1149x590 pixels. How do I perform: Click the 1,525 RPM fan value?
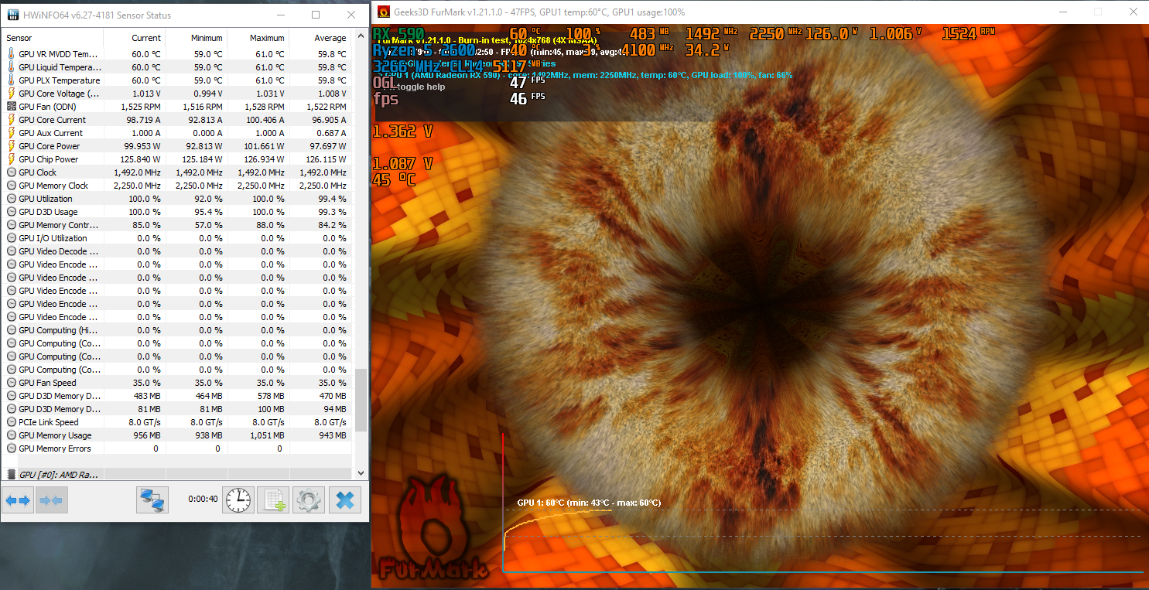[x=142, y=107]
